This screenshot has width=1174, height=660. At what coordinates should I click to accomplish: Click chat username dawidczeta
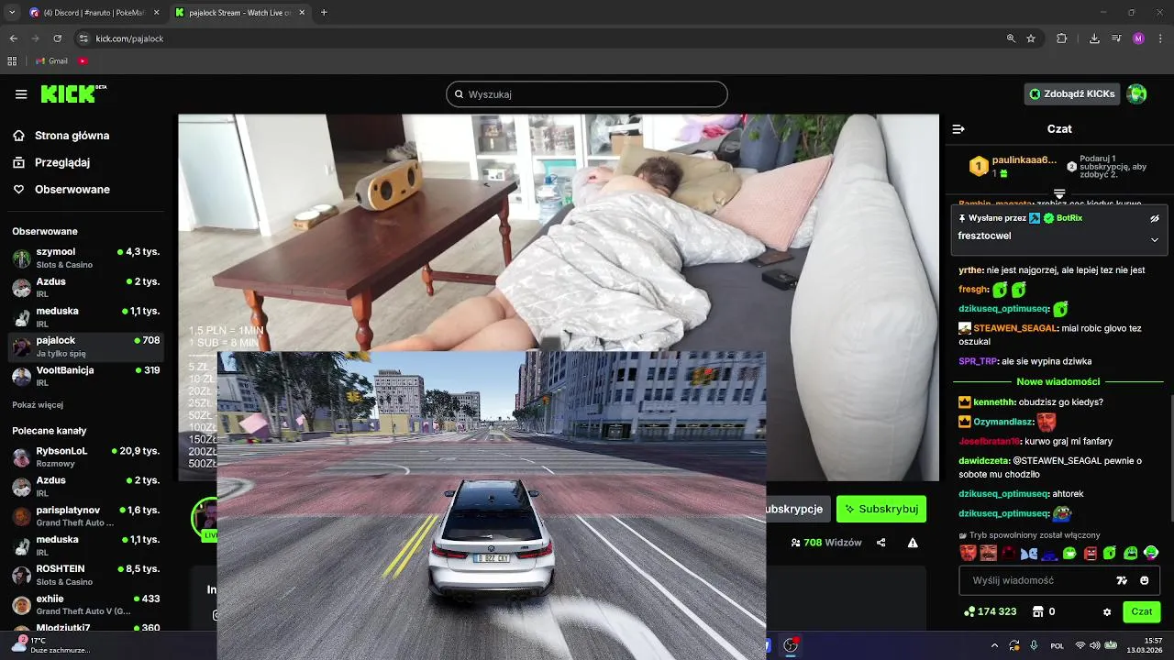click(983, 461)
